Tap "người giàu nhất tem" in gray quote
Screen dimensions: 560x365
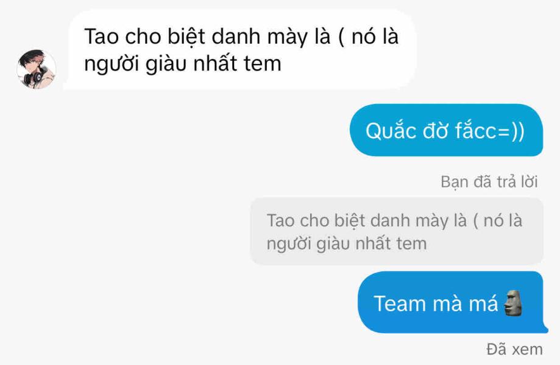[347, 244]
